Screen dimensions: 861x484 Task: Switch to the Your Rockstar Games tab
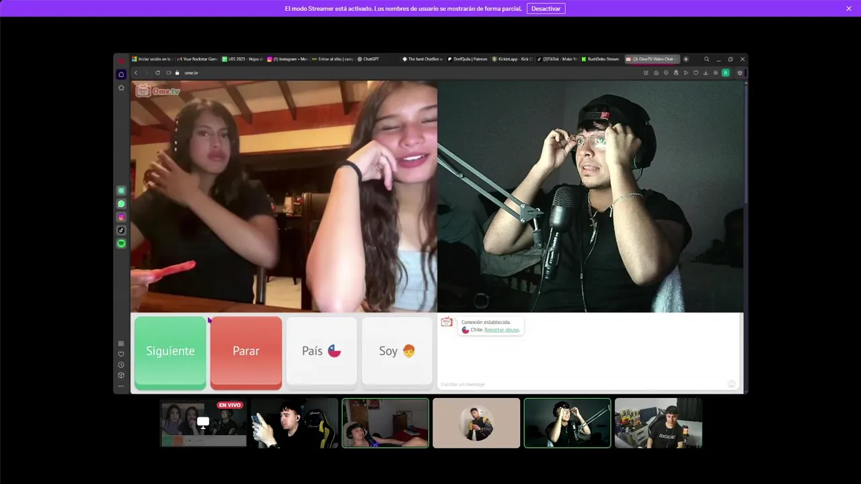tap(197, 59)
